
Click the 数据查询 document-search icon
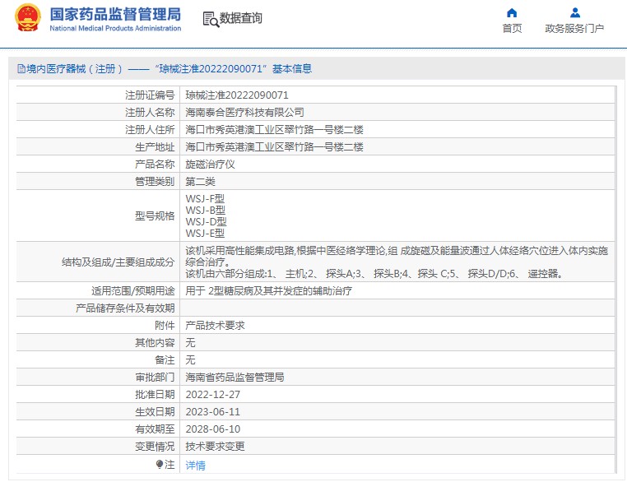210,18
